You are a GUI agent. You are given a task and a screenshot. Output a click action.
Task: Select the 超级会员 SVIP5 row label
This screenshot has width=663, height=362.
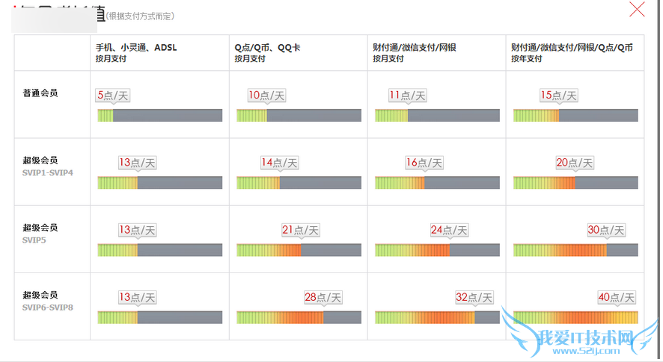coord(40,233)
